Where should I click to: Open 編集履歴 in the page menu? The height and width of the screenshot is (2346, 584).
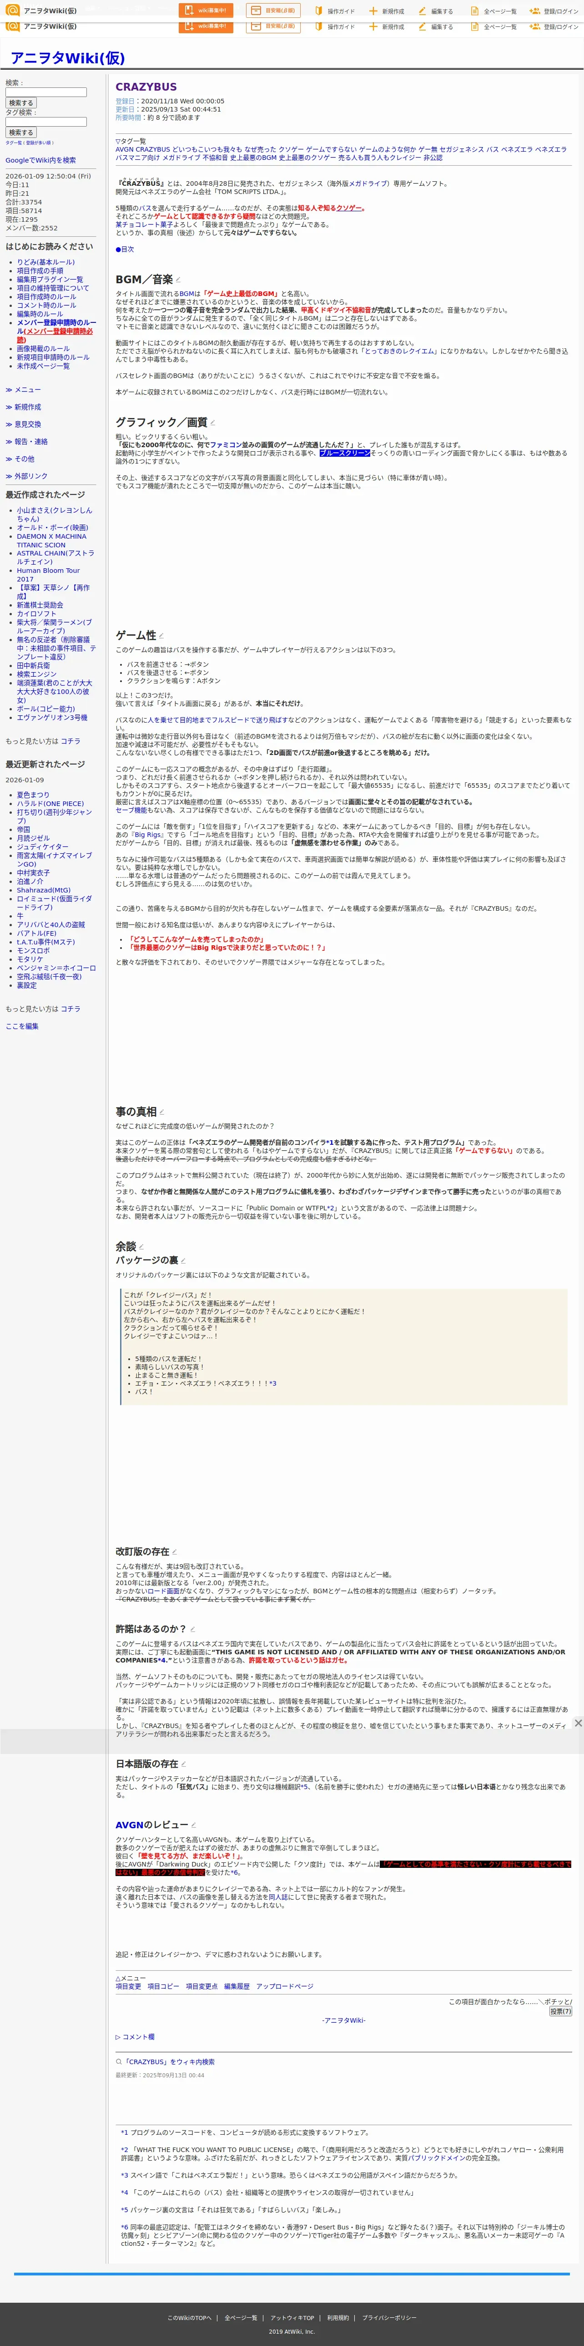point(237,1986)
